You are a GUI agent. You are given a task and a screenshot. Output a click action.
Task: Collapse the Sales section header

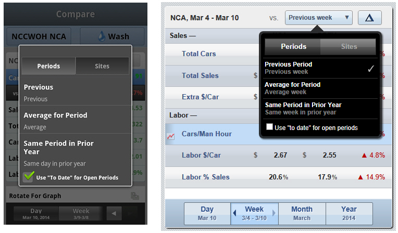point(182,36)
